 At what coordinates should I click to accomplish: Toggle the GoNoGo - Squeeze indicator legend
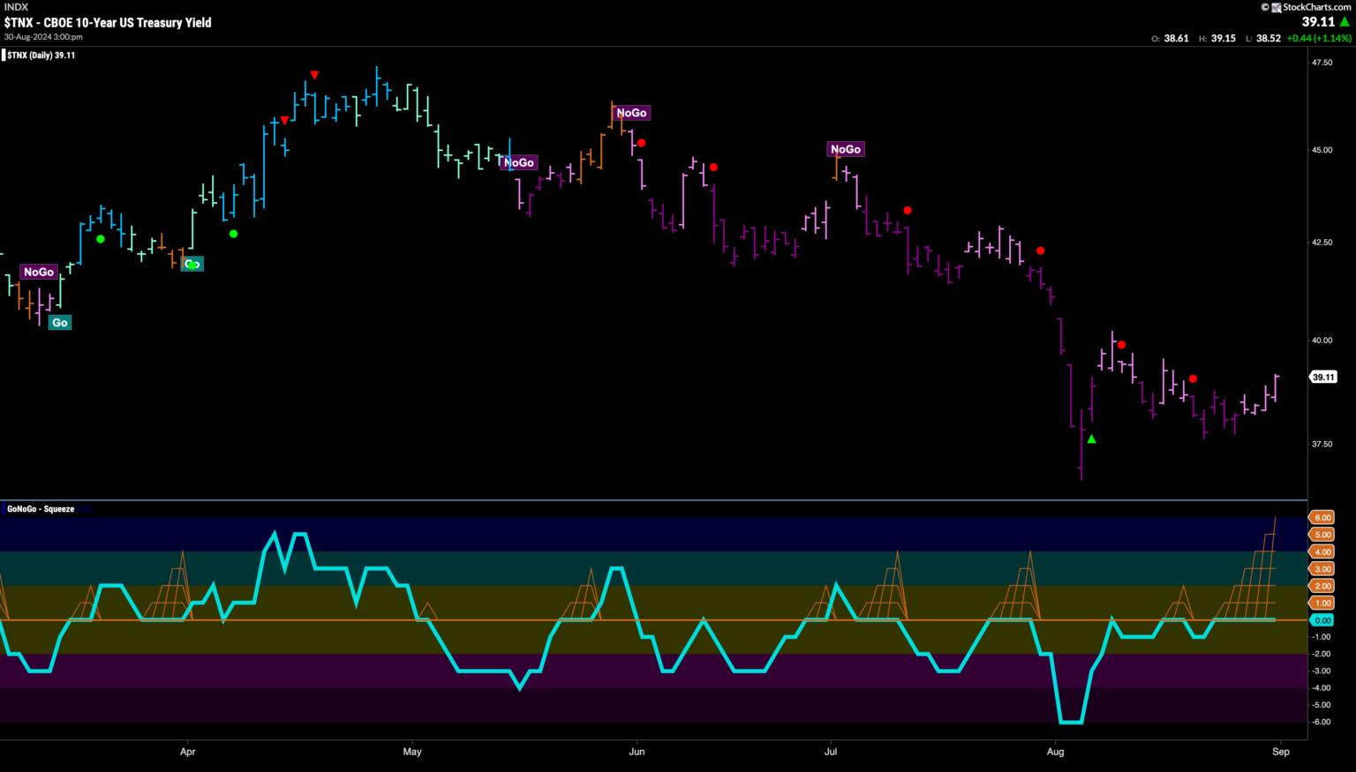(41, 509)
